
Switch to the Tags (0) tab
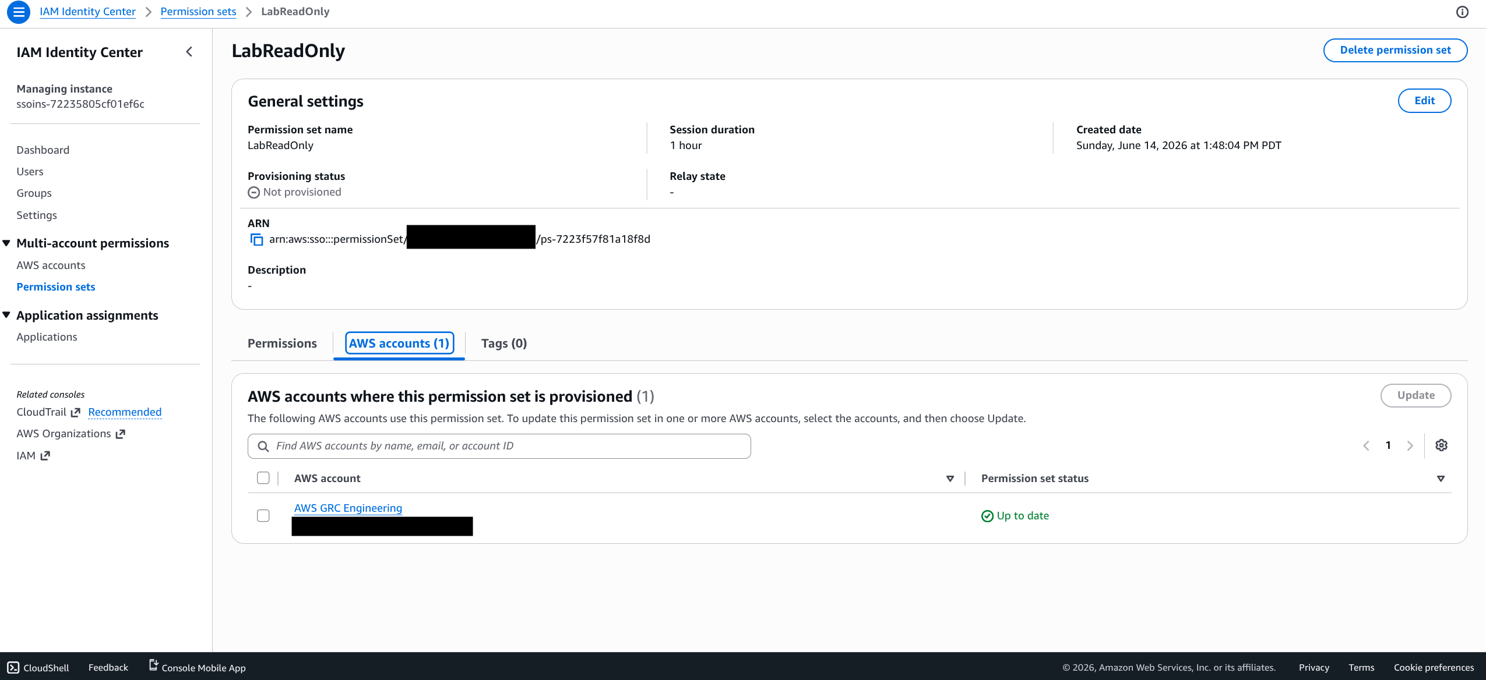click(504, 343)
